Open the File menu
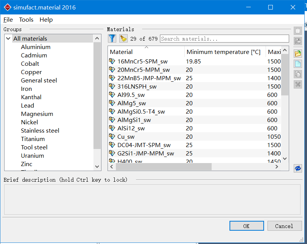This screenshot has height=244, width=307. click(8, 20)
